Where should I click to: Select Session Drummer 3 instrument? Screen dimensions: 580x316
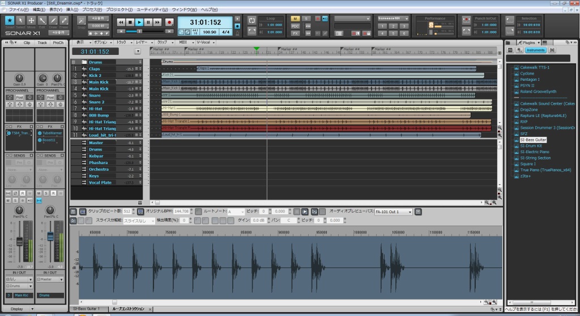548,128
